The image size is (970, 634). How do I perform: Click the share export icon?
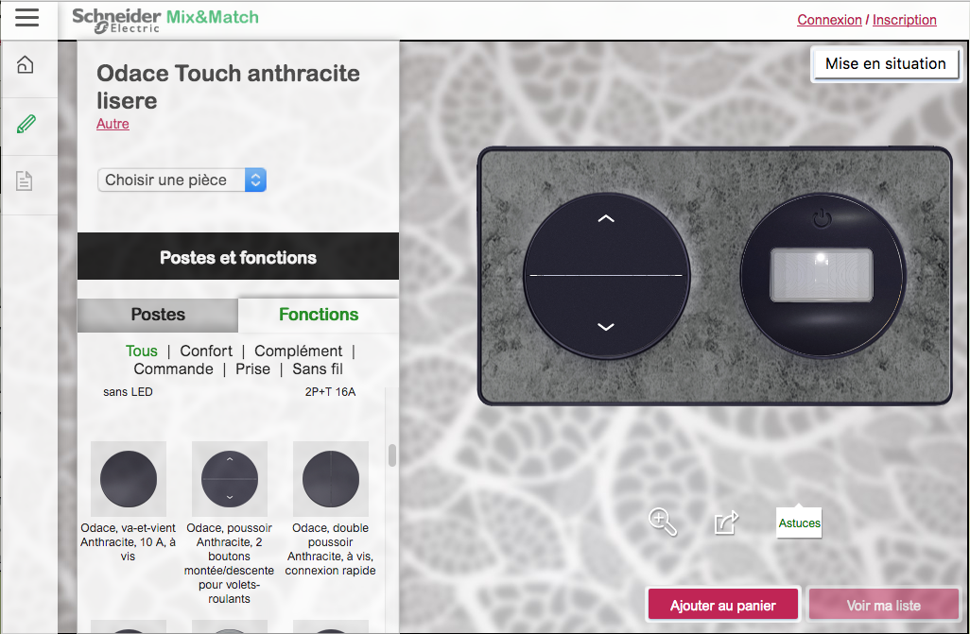727,523
